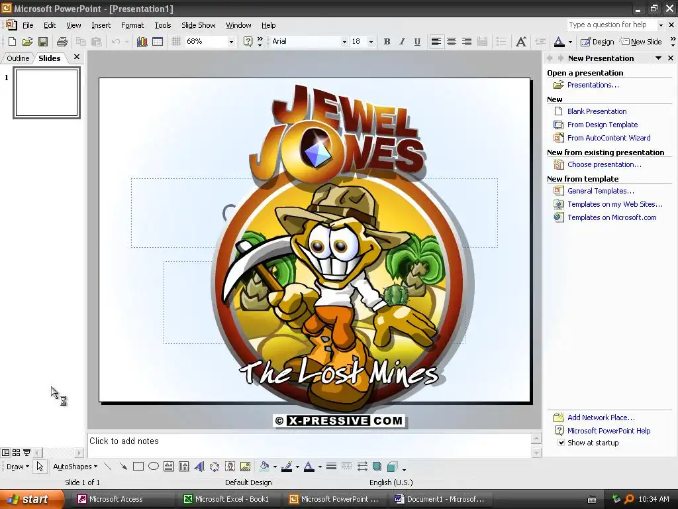Click the Insert Diagram icon

pyautogui.click(x=215, y=467)
